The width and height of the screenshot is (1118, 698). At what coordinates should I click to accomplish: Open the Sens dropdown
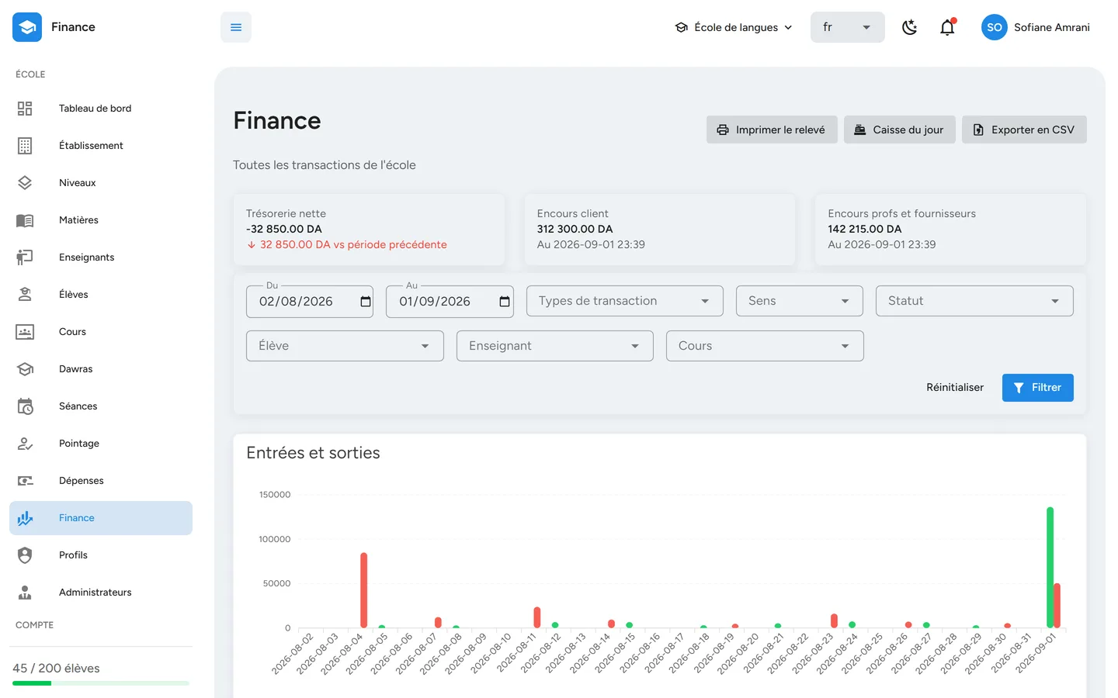pos(800,301)
